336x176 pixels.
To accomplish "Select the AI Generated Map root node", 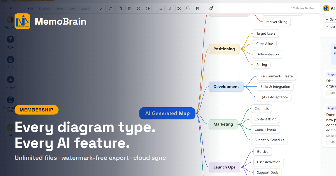I will pyautogui.click(x=167, y=113).
